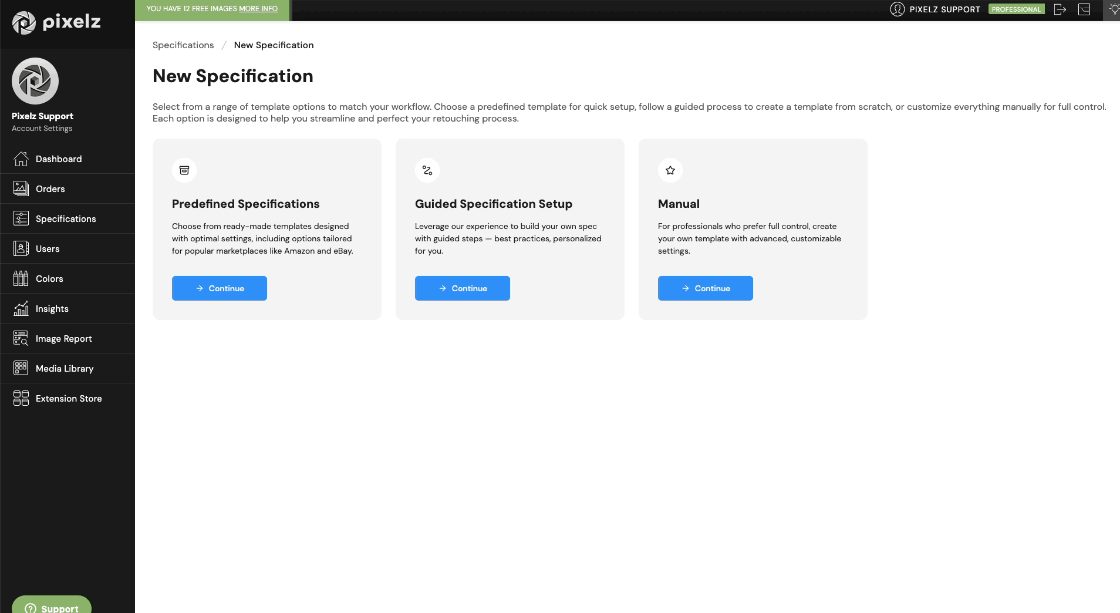Go to Orders in the sidebar

click(68, 189)
